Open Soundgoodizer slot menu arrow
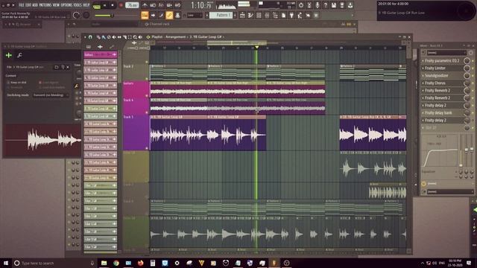The height and width of the screenshot is (268, 477). (x=423, y=76)
